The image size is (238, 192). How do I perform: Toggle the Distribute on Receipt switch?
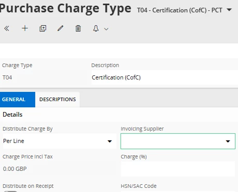click(10, 191)
